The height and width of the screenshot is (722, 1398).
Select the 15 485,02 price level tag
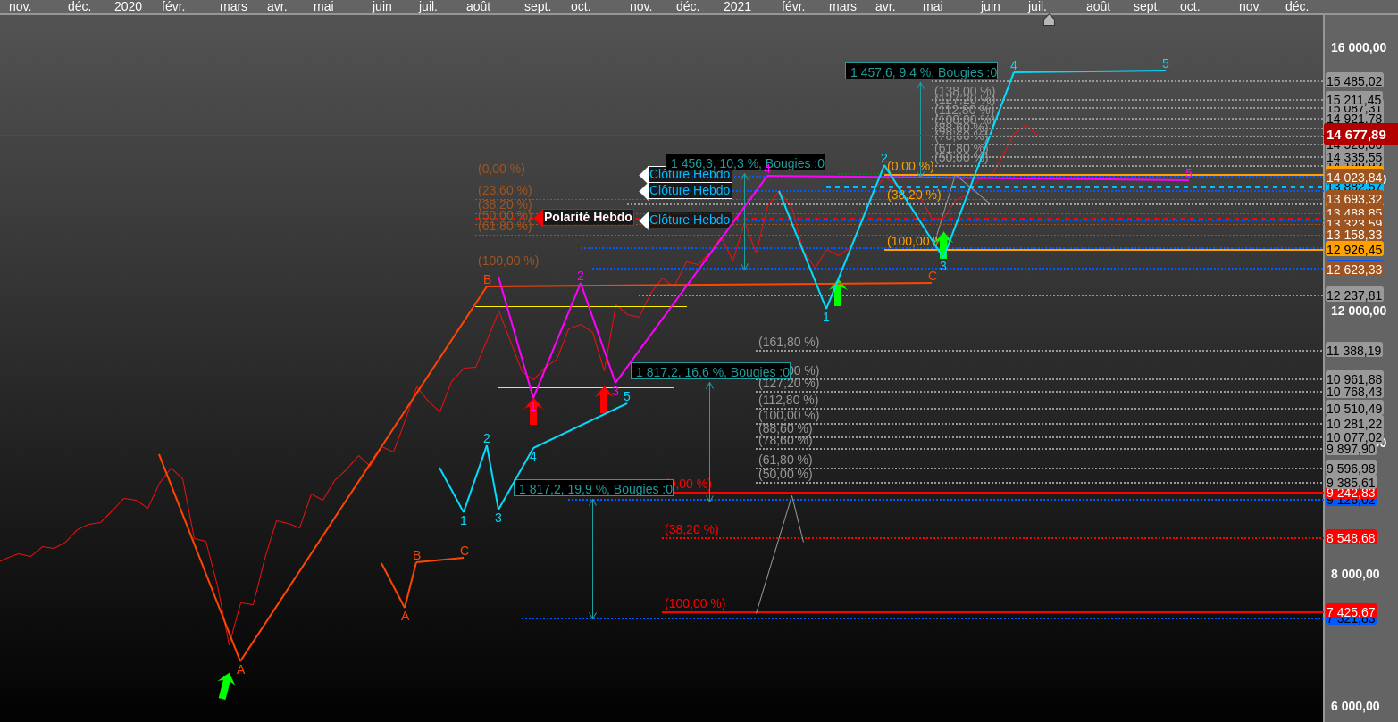[x=1354, y=81]
